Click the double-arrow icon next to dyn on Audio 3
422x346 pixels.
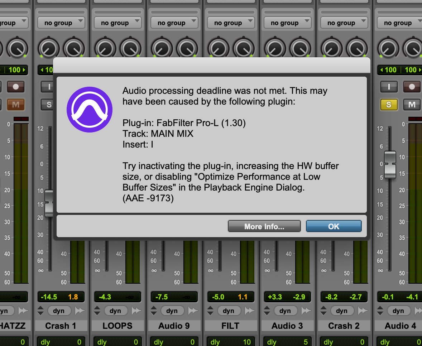click(306, 311)
